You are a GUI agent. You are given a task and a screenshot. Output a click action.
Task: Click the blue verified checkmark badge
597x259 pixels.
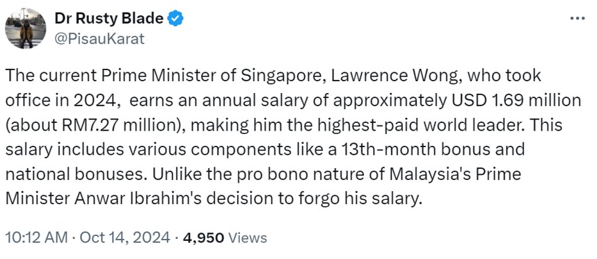point(175,19)
